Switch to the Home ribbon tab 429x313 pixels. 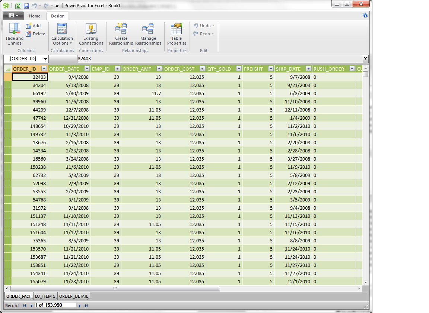click(35, 16)
